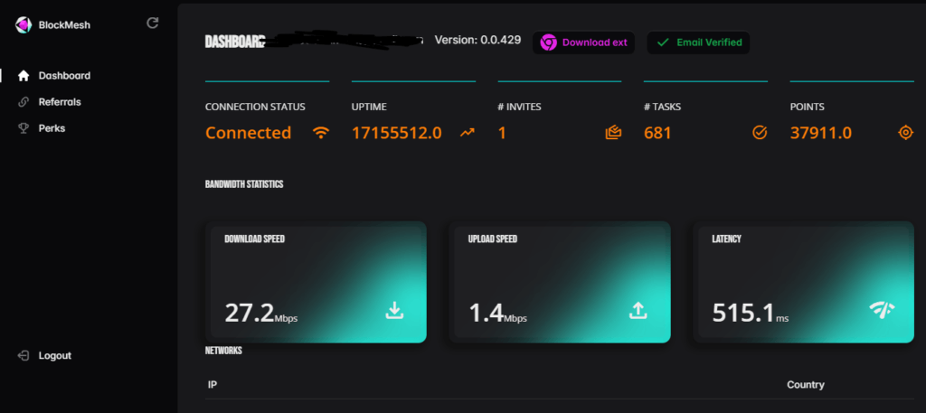The height and width of the screenshot is (413, 926).
Task: Click the Connected status text
Action: click(x=248, y=133)
